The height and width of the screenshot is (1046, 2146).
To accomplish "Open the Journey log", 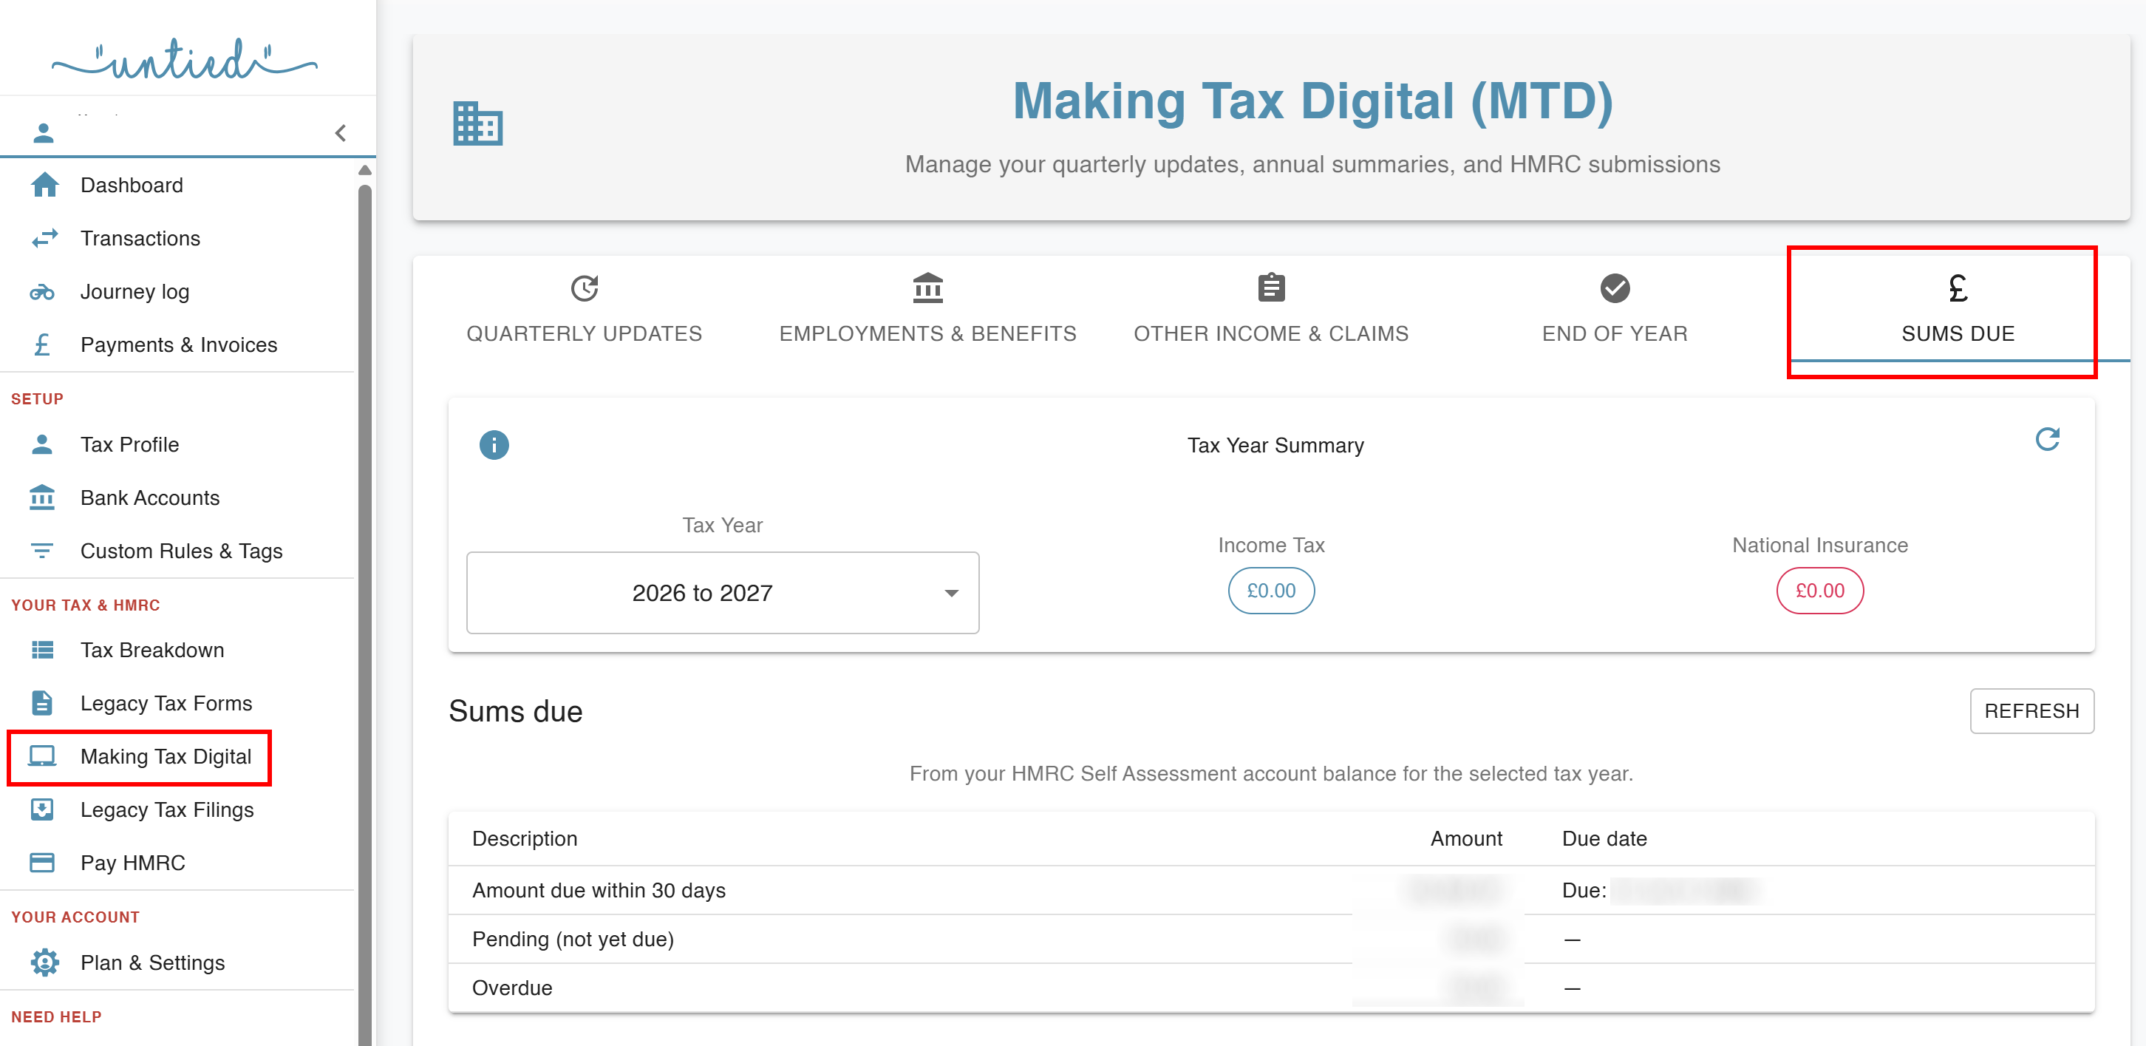I will click(135, 292).
